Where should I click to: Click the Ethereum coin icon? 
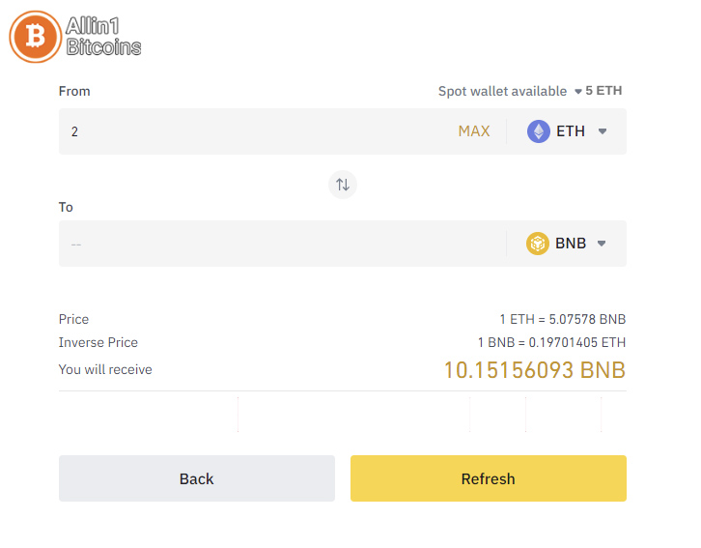click(538, 131)
